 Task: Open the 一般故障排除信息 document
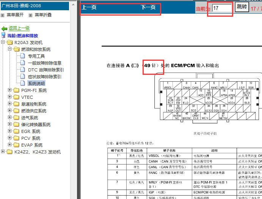pyautogui.click(x=45, y=63)
